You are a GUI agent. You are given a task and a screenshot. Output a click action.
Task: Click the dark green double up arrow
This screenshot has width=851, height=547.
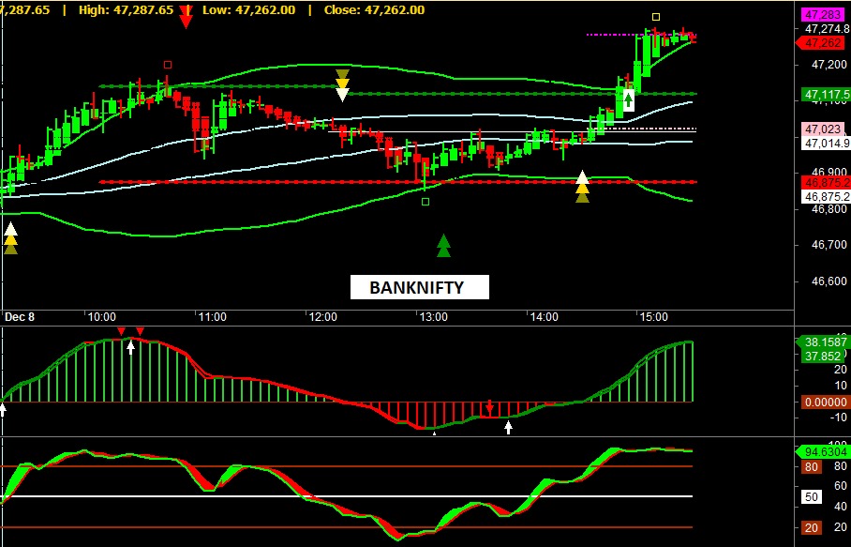pyautogui.click(x=443, y=245)
